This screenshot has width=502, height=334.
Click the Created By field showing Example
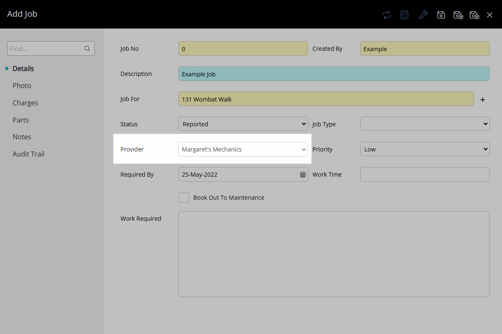pos(425,49)
